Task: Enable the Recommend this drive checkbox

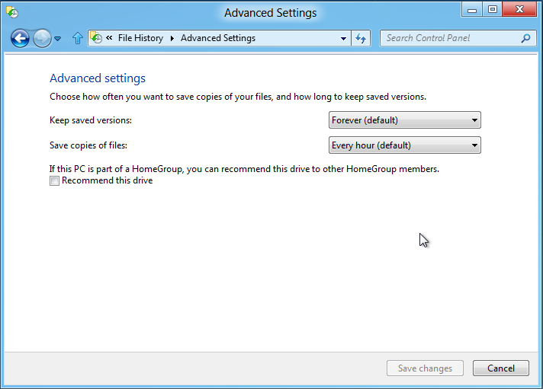Action: (x=55, y=181)
